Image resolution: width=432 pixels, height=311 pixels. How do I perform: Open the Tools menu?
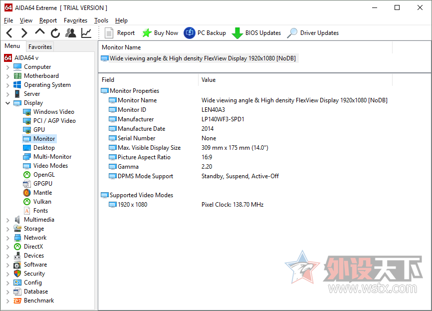click(x=101, y=20)
